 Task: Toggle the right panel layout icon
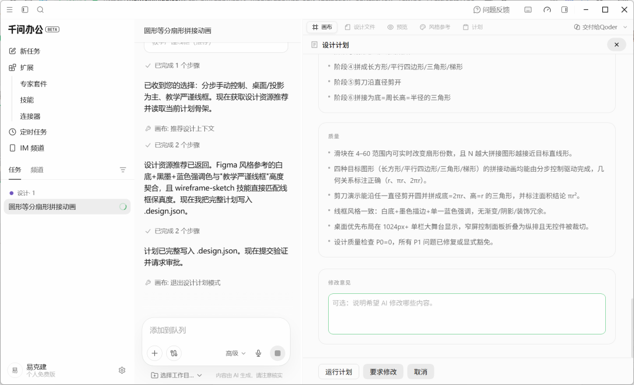565,10
